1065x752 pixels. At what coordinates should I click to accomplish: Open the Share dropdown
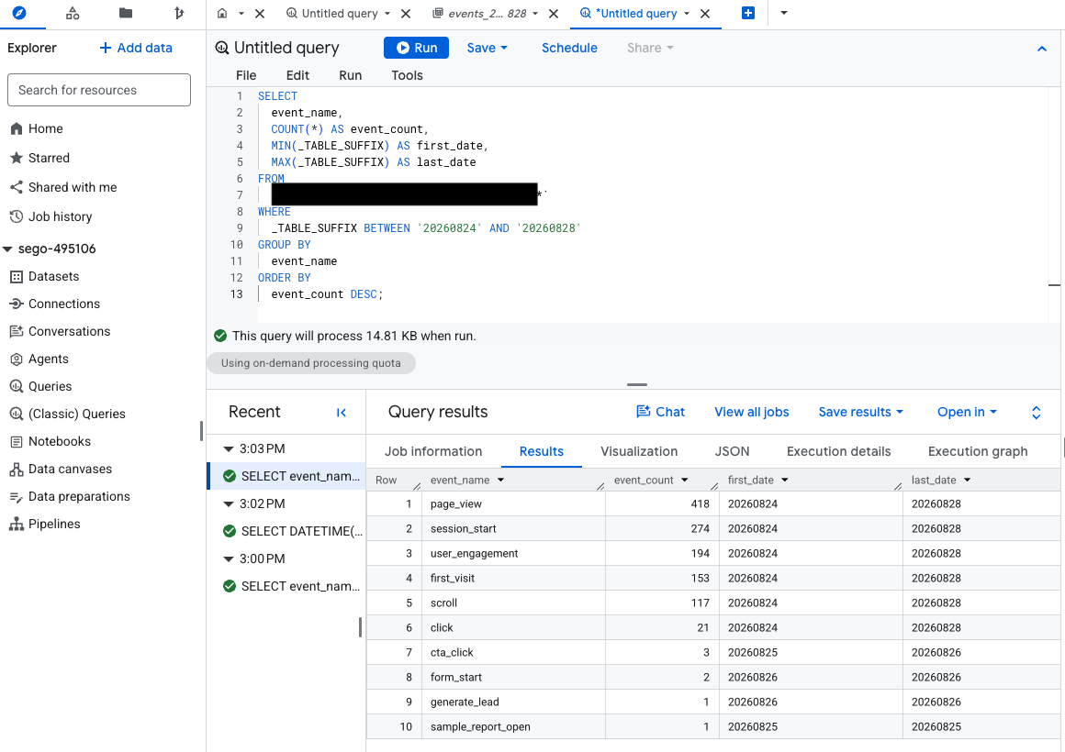coord(650,49)
